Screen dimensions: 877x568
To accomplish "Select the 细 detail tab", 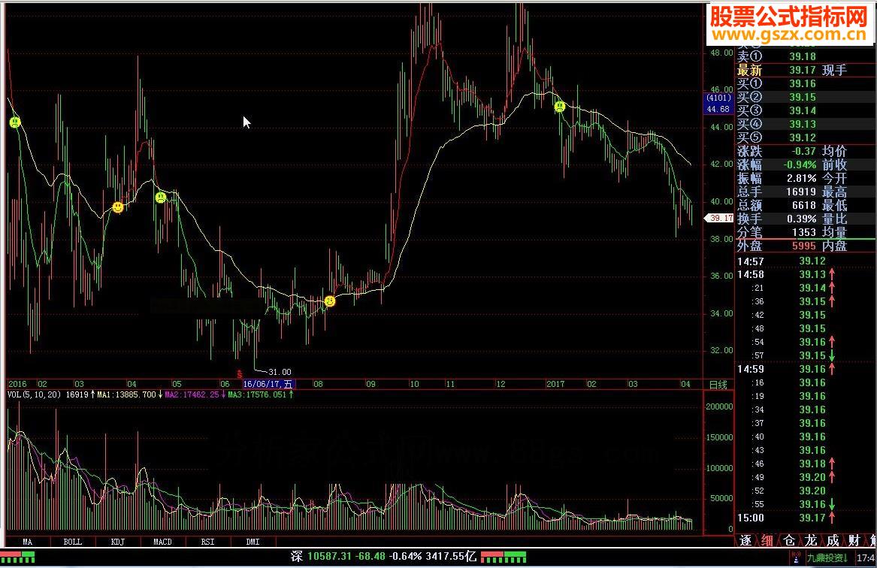I will (x=767, y=541).
